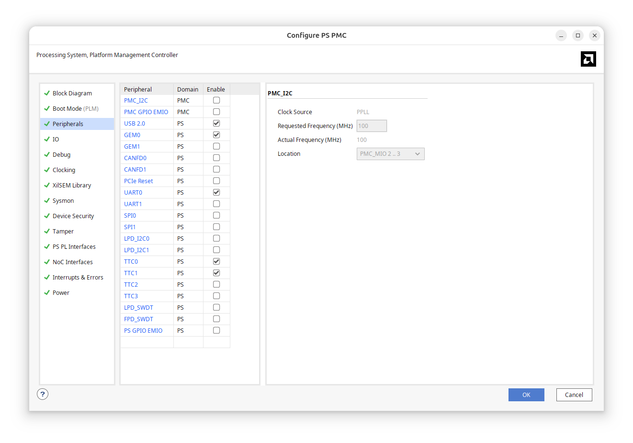633x443 pixels.
Task: Click the green checkmark beside Clocking
Action: pos(47,170)
